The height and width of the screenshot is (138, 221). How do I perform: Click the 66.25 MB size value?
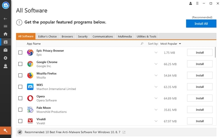coord(170,64)
